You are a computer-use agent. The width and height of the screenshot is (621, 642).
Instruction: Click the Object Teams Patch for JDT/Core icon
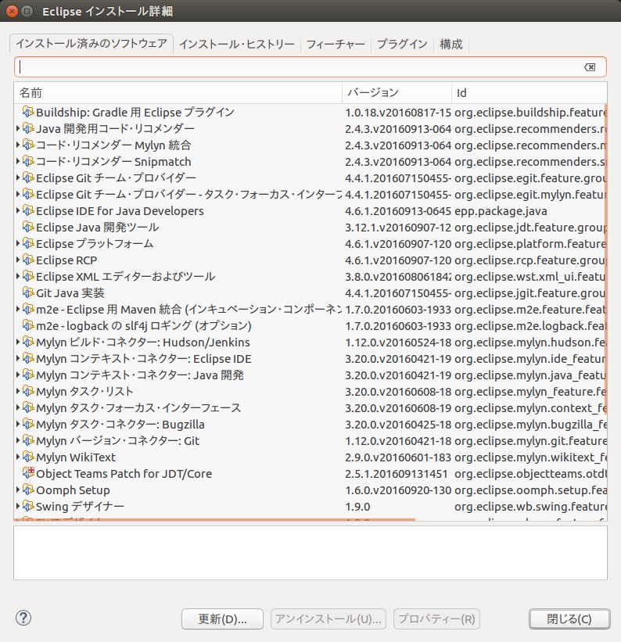pyautogui.click(x=28, y=473)
